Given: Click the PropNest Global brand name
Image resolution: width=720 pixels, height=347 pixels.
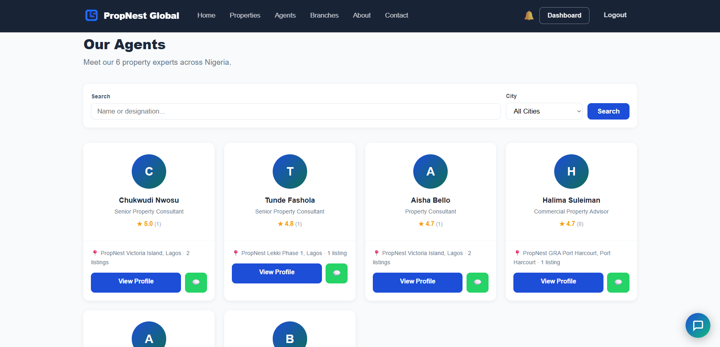Looking at the screenshot, I should pos(141,16).
